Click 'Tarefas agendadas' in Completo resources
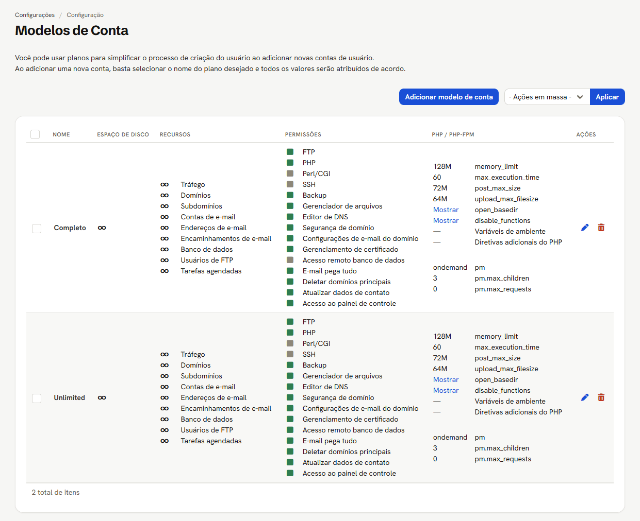640x521 pixels. pyautogui.click(x=211, y=271)
